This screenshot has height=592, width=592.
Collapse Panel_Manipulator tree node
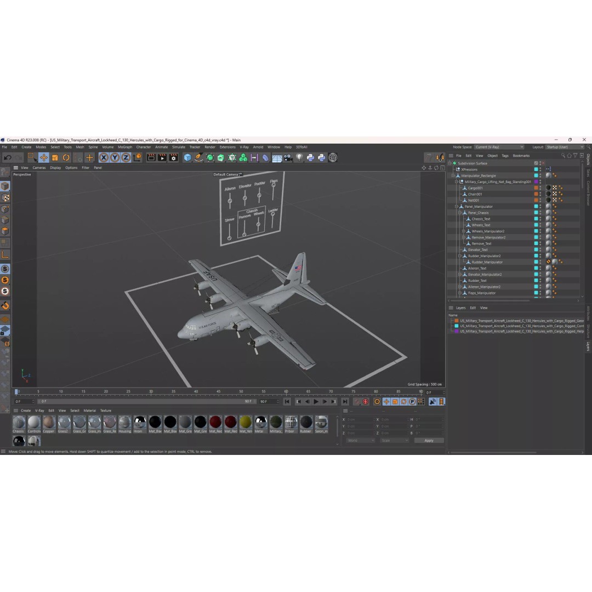tap(457, 207)
